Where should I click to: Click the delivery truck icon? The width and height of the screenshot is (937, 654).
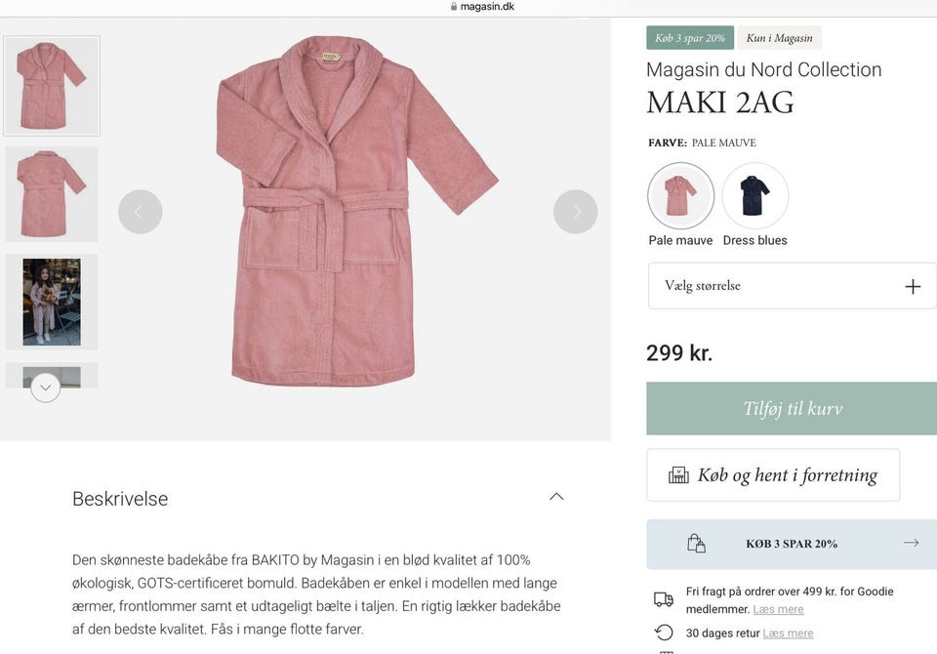(x=664, y=599)
